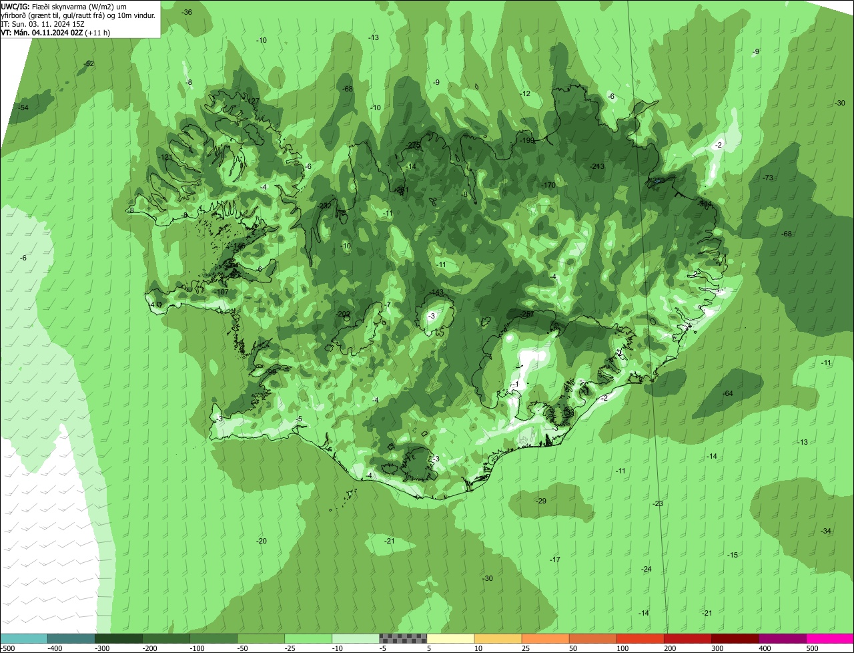This screenshot has width=854, height=653.
Task: Select the red-orange 100 to 200 legend swatch
Action: coord(640,638)
